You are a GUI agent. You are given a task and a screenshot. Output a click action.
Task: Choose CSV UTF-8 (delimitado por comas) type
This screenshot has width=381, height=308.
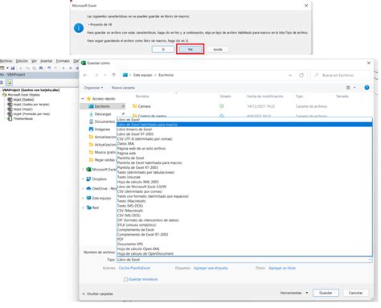tap(244, 139)
